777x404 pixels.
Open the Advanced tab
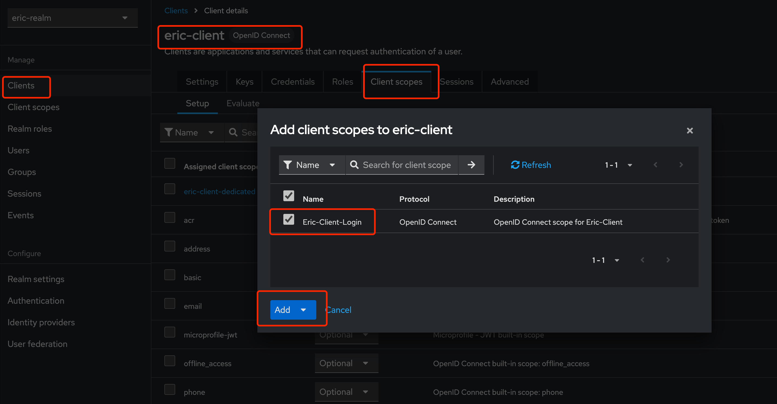[x=509, y=81]
